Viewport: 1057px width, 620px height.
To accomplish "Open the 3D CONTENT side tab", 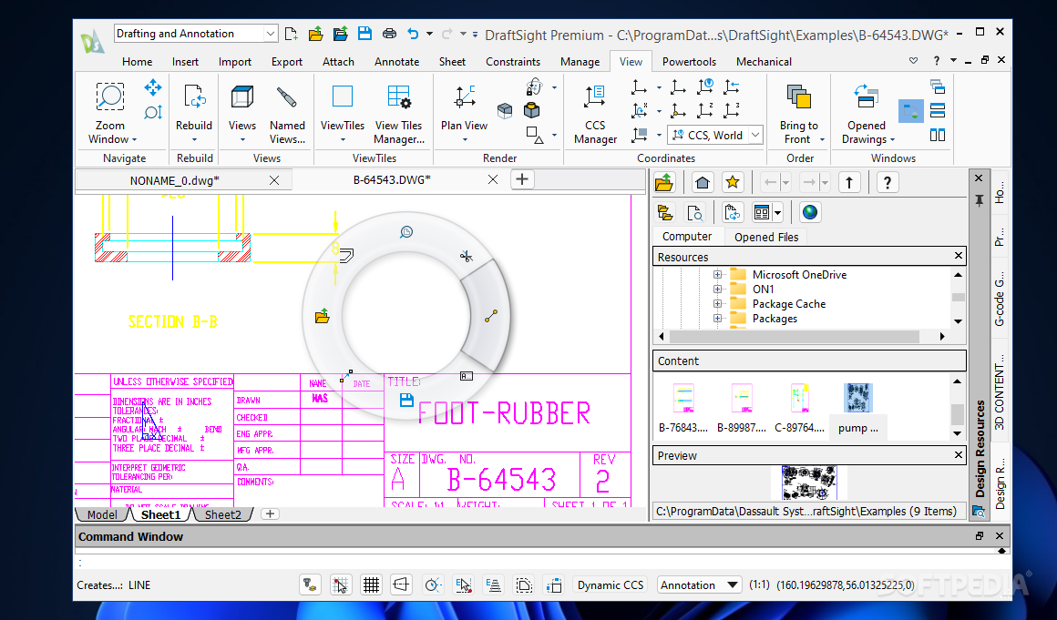I will [1000, 391].
